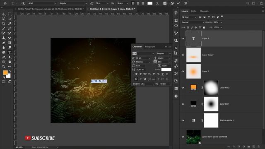This screenshot has height=149, width=265.
Task: Click the foreground orange color swatch
Action: coord(5,73)
